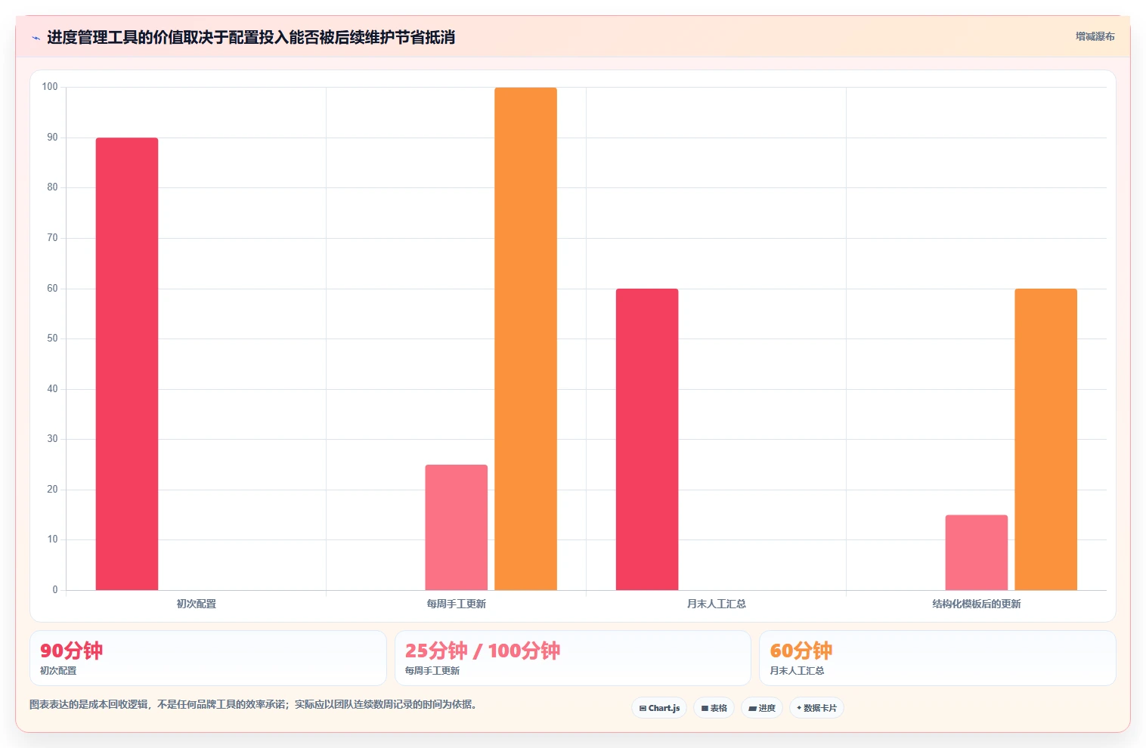This screenshot has width=1146, height=748.
Task: Select the 表格 tag pill
Action: pos(714,708)
